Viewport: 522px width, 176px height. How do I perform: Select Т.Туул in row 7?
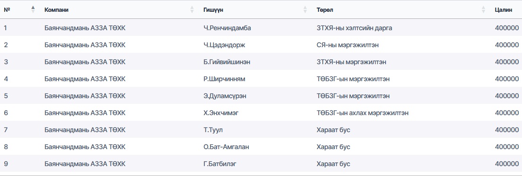pyautogui.click(x=213, y=130)
